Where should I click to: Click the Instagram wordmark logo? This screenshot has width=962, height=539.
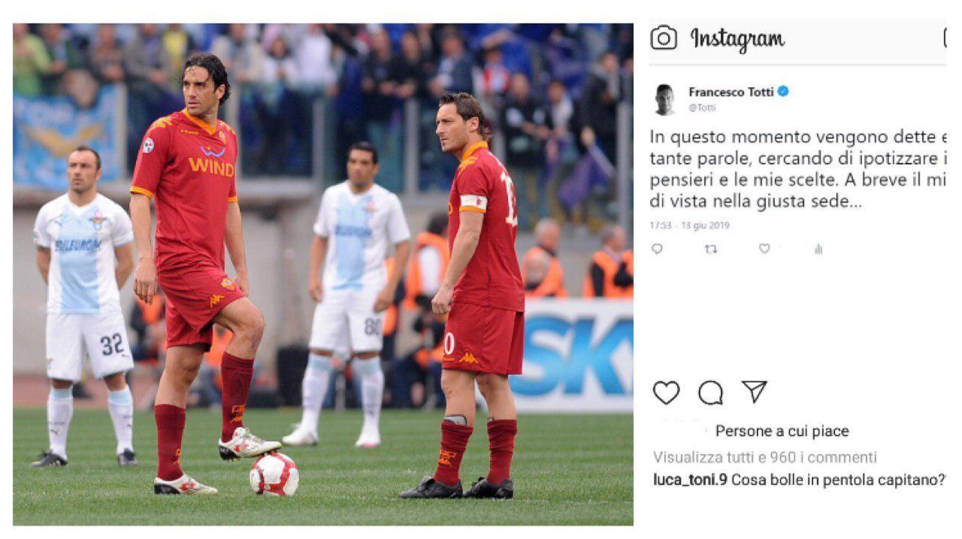tap(737, 39)
